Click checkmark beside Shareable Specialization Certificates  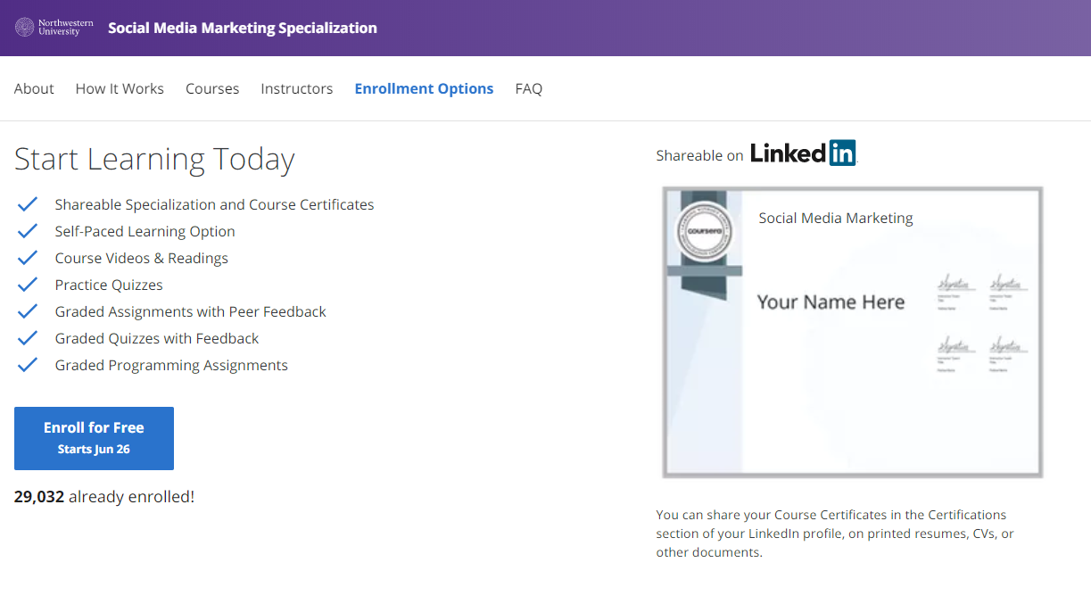pos(28,204)
